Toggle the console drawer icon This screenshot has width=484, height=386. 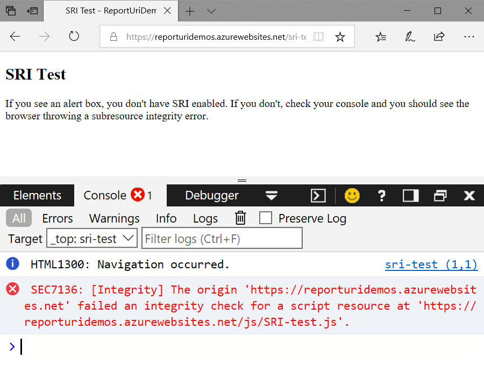[x=318, y=196]
